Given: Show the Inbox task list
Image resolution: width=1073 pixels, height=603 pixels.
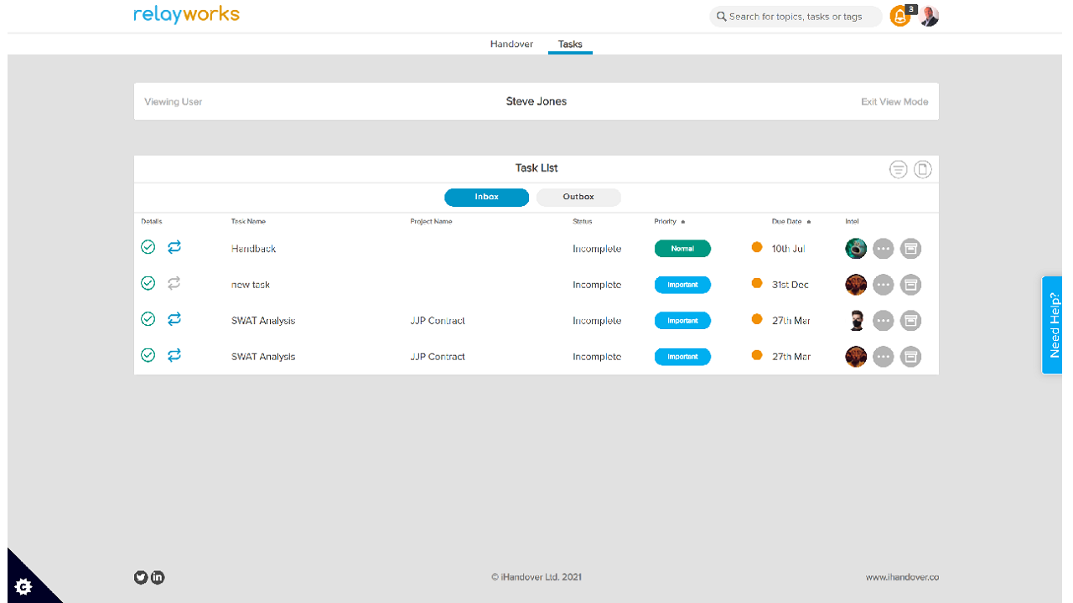Looking at the screenshot, I should click(x=486, y=198).
